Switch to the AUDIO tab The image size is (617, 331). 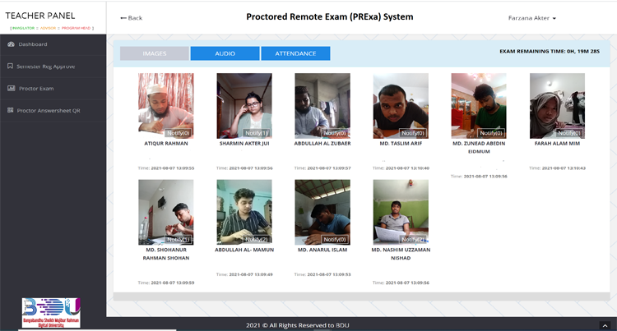(225, 53)
